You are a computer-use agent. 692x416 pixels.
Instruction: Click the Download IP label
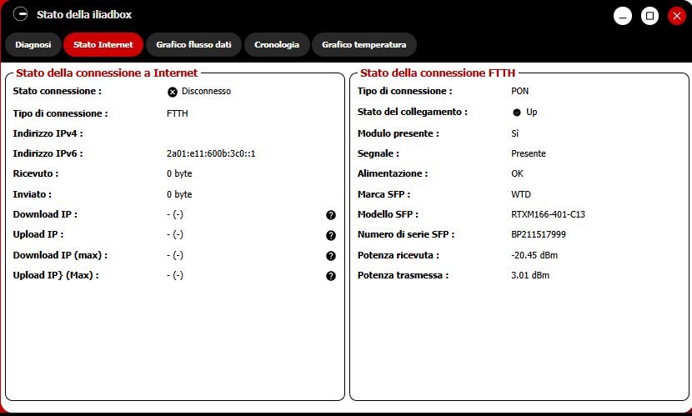[45, 214]
